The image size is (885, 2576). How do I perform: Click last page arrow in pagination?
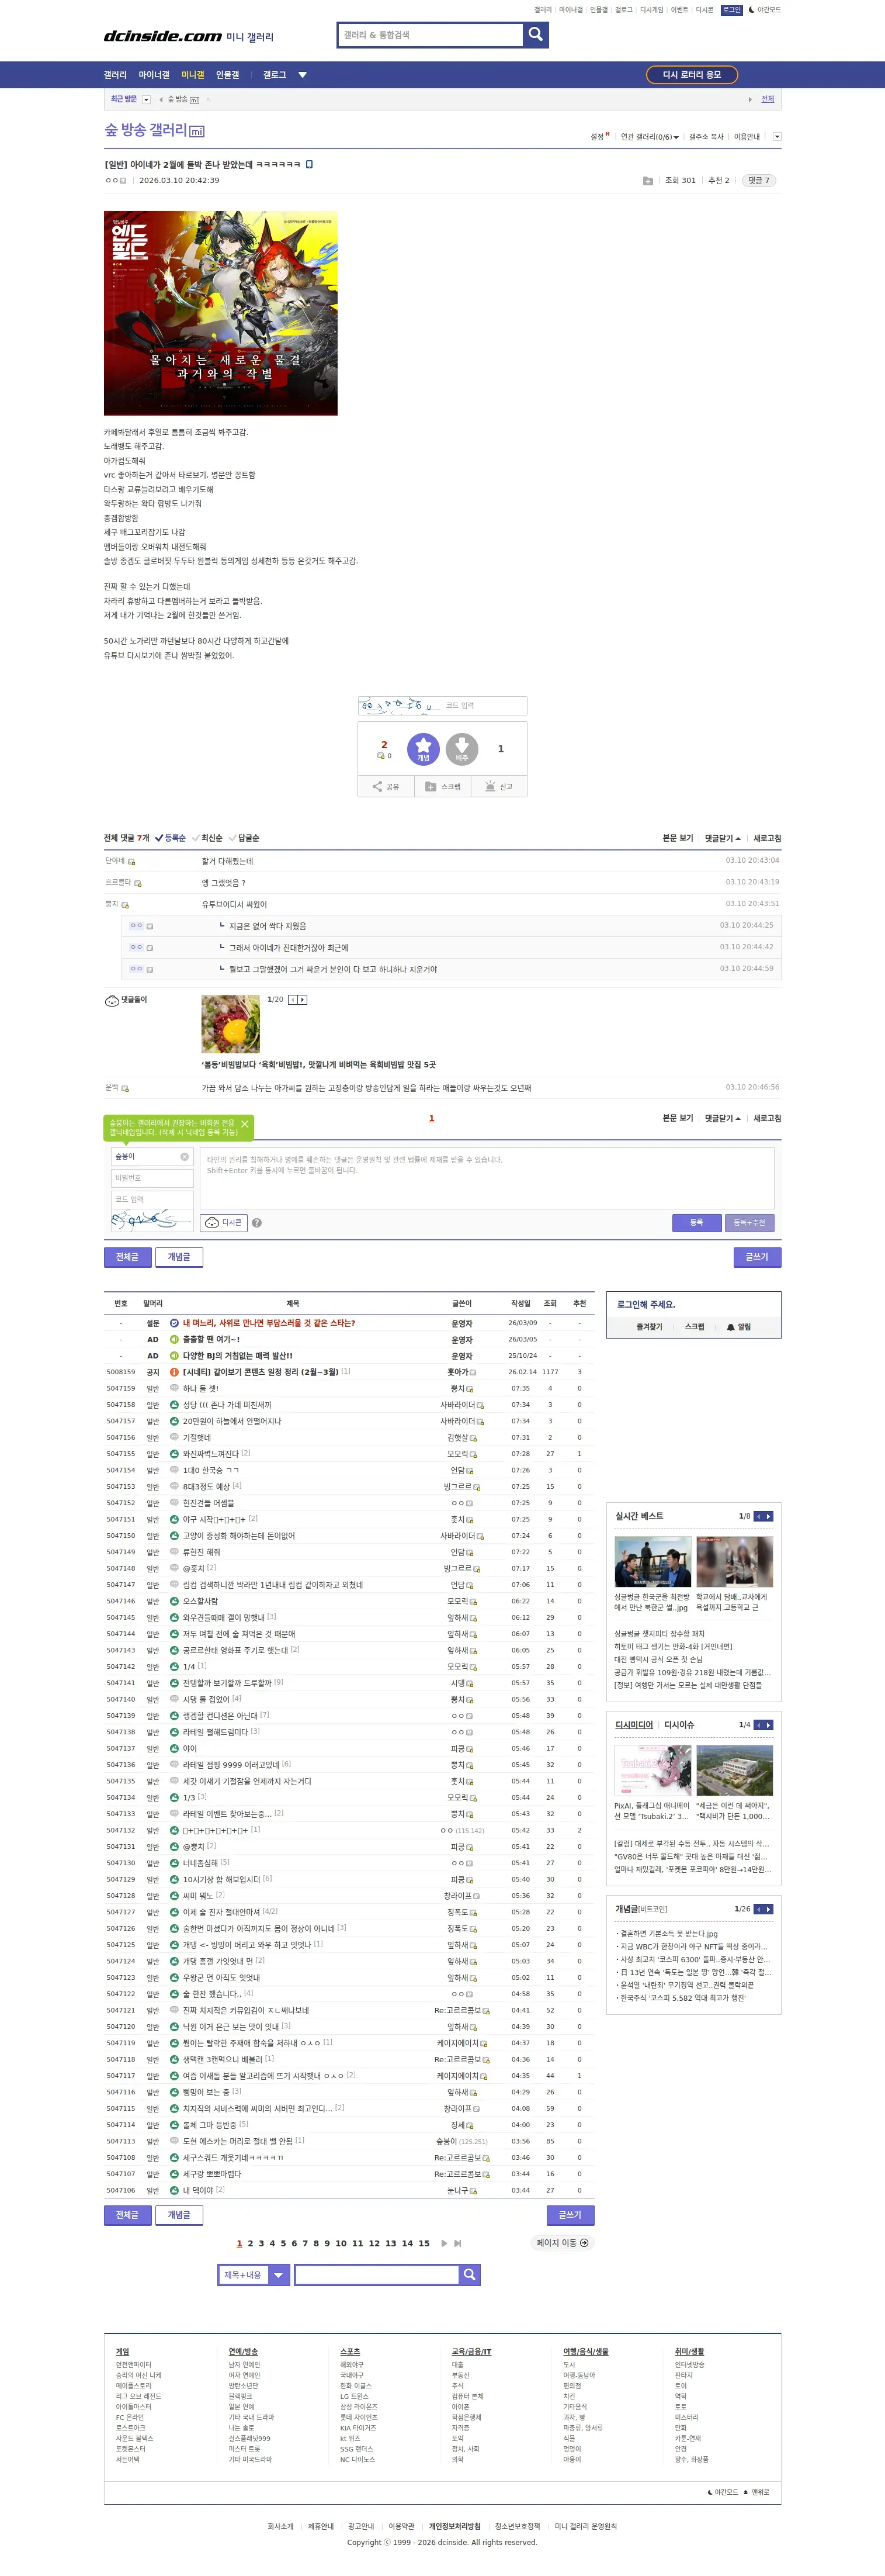457,2243
